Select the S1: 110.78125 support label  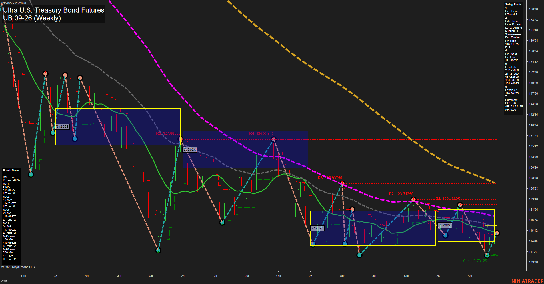click(475, 261)
